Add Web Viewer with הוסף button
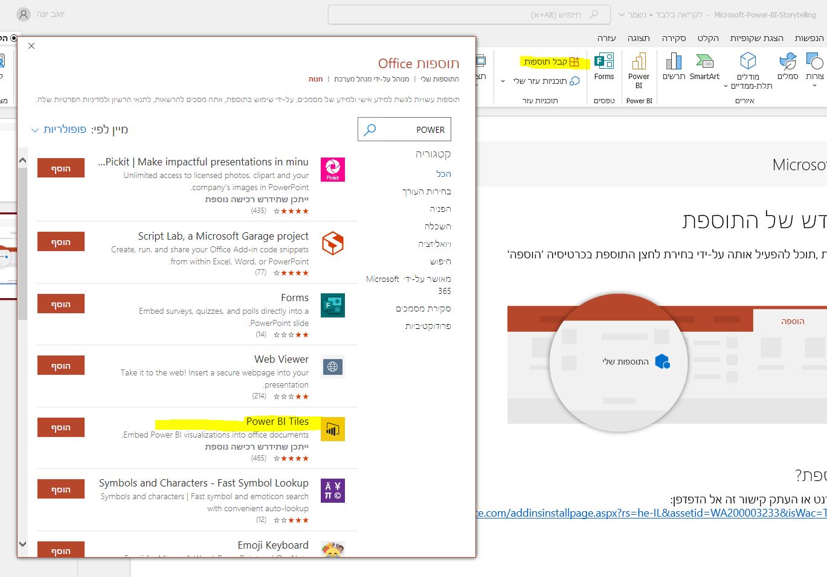 (x=61, y=366)
